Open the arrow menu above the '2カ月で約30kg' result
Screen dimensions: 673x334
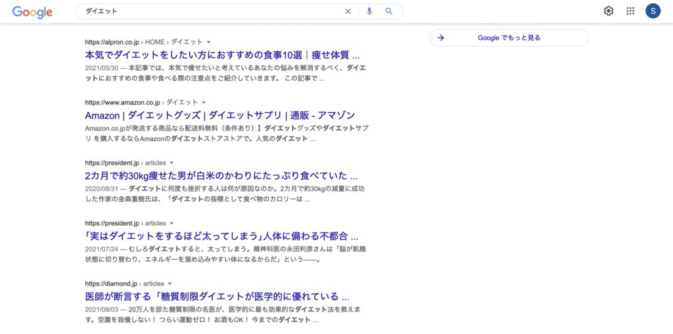pos(172,163)
